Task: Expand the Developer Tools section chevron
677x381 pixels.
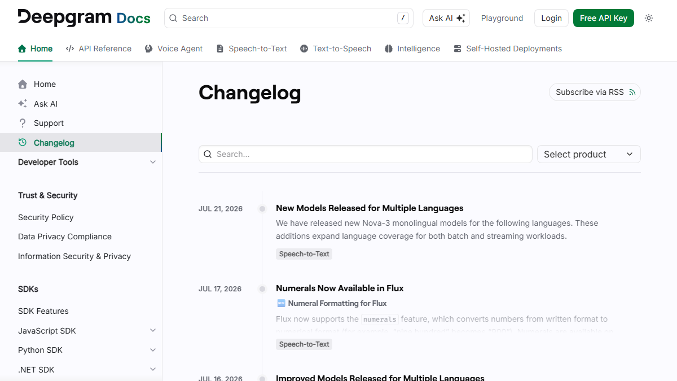Action: click(153, 162)
